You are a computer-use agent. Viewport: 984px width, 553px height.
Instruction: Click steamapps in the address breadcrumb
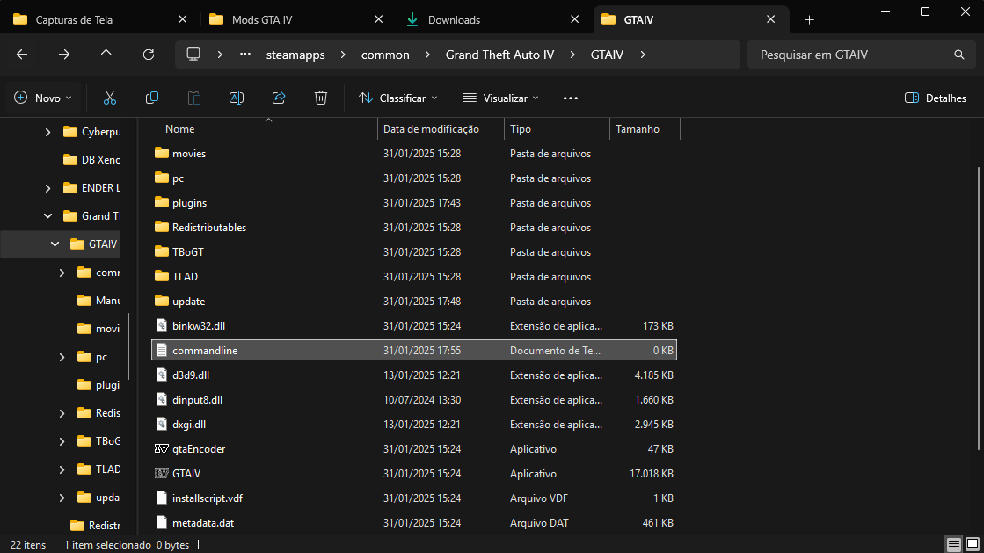pyautogui.click(x=295, y=55)
